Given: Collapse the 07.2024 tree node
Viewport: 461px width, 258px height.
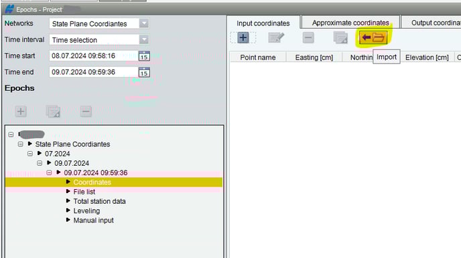Looking at the screenshot, I should (30, 154).
